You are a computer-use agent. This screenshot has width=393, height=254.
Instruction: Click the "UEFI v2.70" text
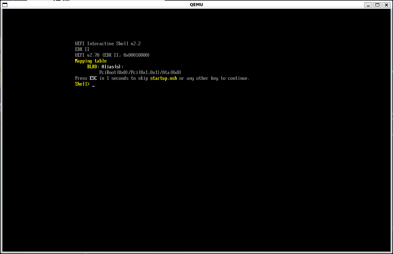pyautogui.click(x=88, y=55)
